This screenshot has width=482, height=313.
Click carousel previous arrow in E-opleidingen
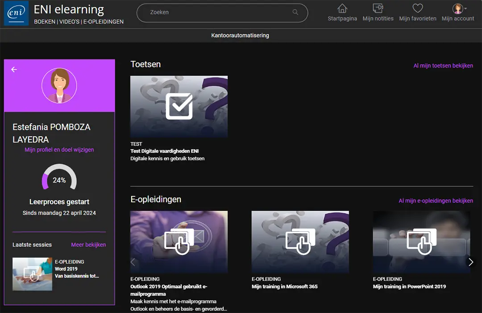click(x=133, y=262)
